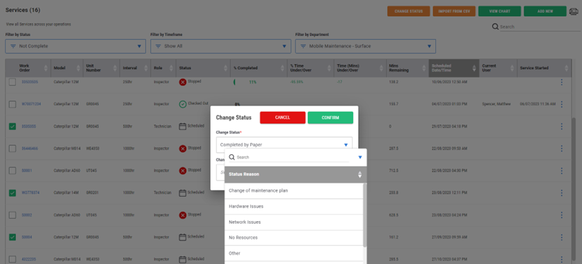The height and width of the screenshot is (264, 582).
Task: Untick the checkbox for work order WO778374
Action: coord(13,193)
